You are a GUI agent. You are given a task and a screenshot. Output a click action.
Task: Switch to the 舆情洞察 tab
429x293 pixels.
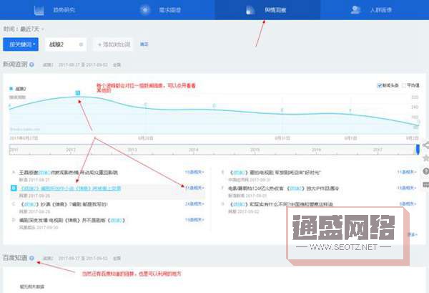point(267,10)
